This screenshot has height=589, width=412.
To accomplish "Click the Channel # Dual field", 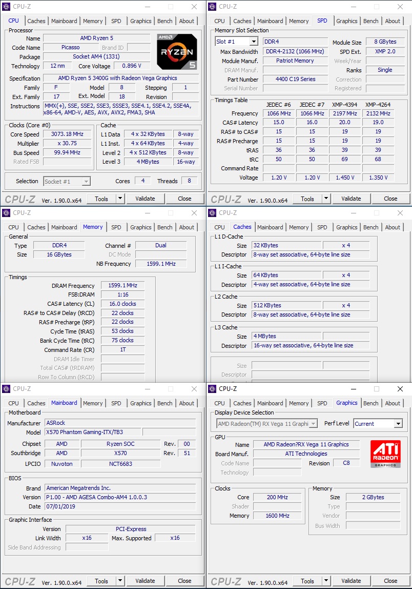I will point(161,245).
